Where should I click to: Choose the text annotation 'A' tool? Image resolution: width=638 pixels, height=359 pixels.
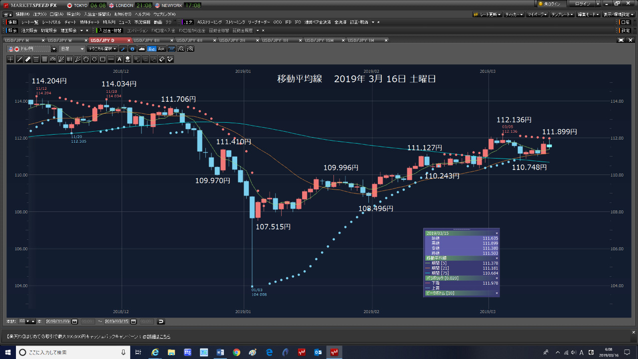point(119,59)
